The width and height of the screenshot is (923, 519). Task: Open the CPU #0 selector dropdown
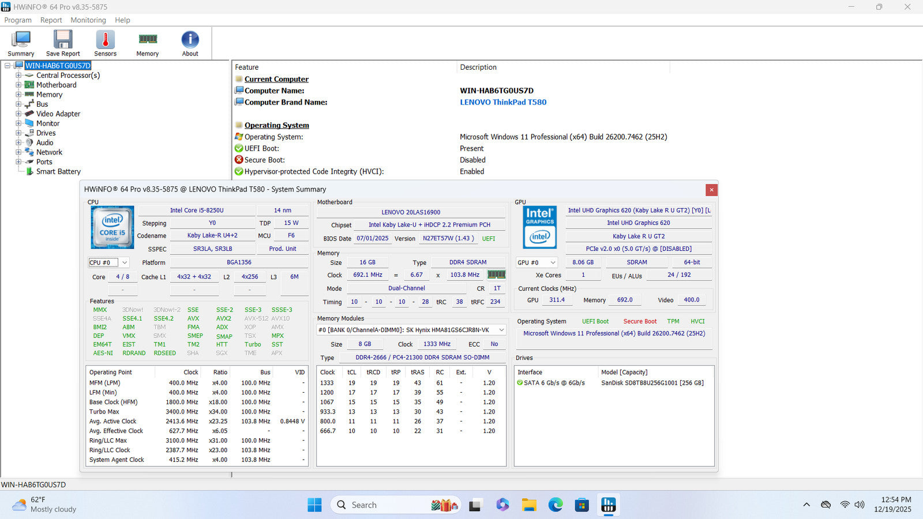pyautogui.click(x=124, y=263)
